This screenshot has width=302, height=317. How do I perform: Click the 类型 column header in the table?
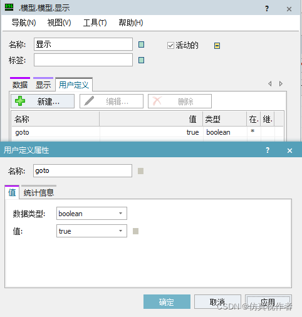(x=225, y=119)
